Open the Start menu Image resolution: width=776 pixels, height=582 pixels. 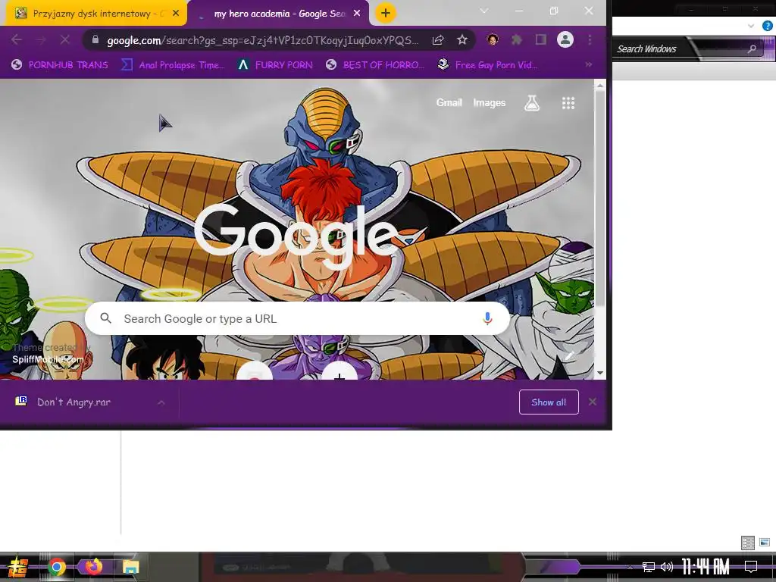click(x=17, y=567)
